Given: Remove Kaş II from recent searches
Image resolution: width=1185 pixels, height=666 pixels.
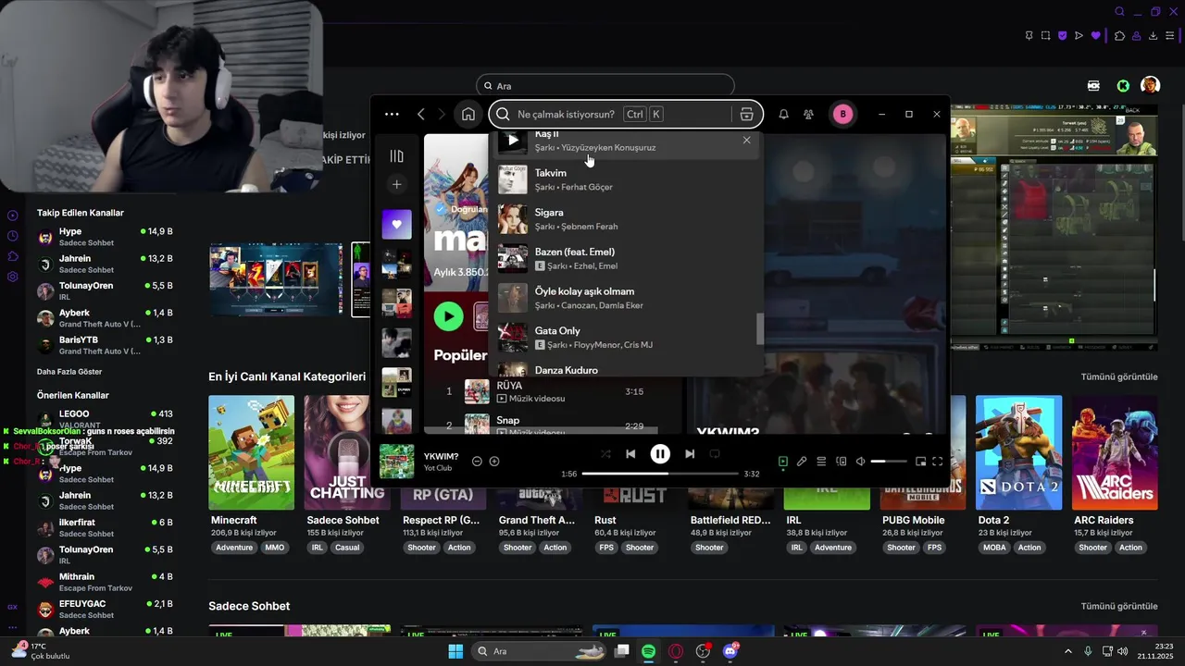Looking at the screenshot, I should coord(747,141).
